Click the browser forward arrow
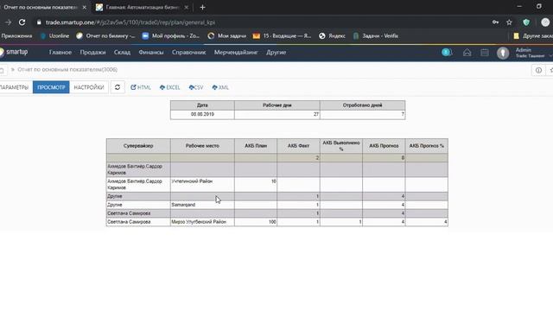 point(8,22)
